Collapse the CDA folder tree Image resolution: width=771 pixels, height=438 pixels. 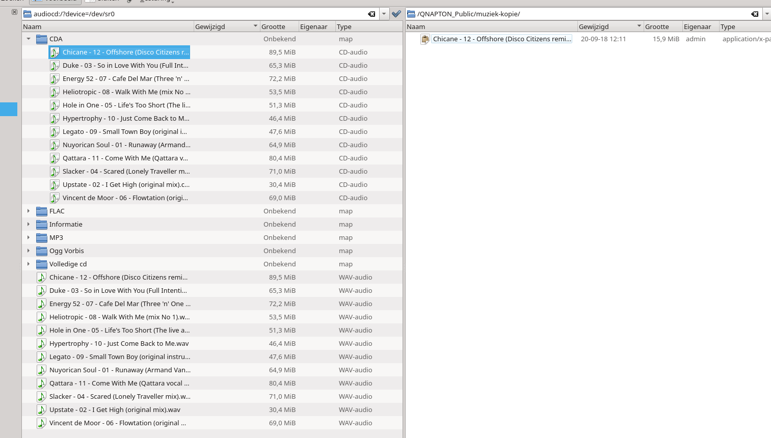click(29, 39)
